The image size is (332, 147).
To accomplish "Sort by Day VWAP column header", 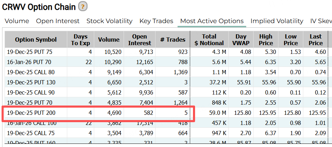I will pyautogui.click(x=241, y=40).
